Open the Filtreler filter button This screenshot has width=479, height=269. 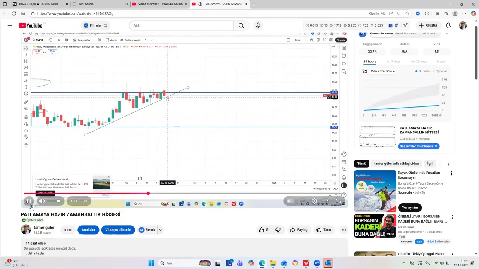click(95, 25)
